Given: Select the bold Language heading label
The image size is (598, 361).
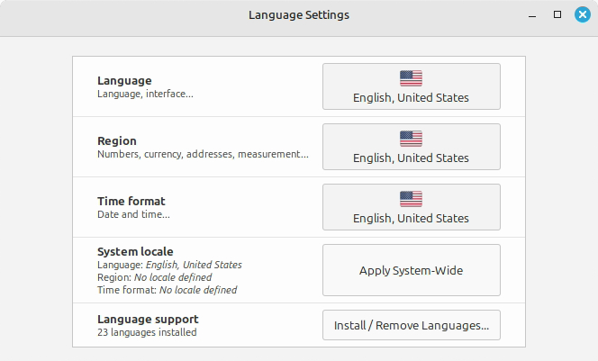Looking at the screenshot, I should 124,80.
